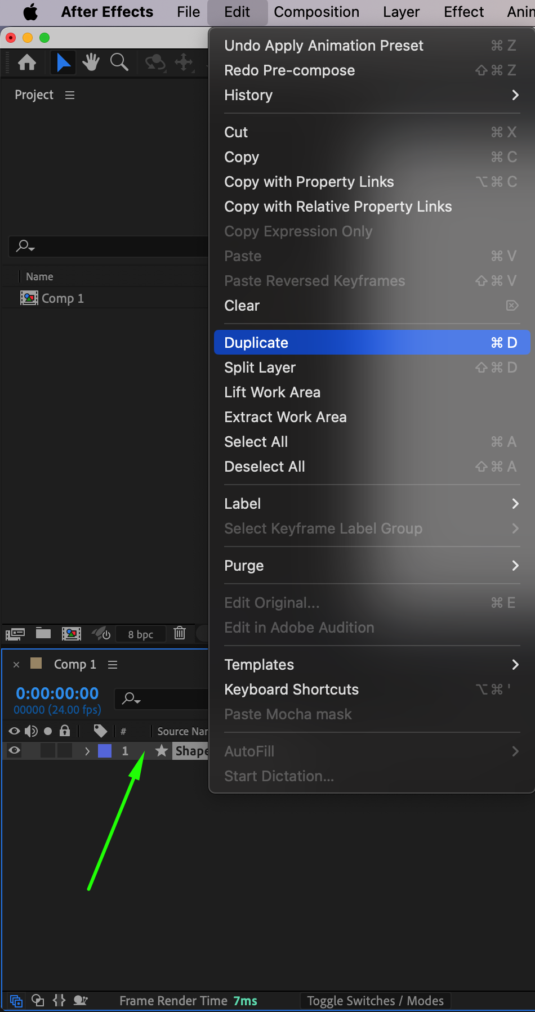Click Toggle Switches / Modes button
Viewport: 535px width, 1012px height.
[375, 1001]
